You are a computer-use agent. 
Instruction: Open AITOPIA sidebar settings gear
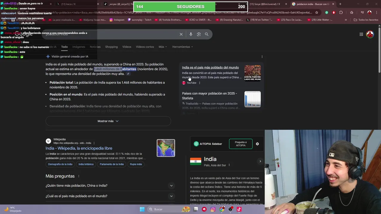pyautogui.click(x=257, y=144)
